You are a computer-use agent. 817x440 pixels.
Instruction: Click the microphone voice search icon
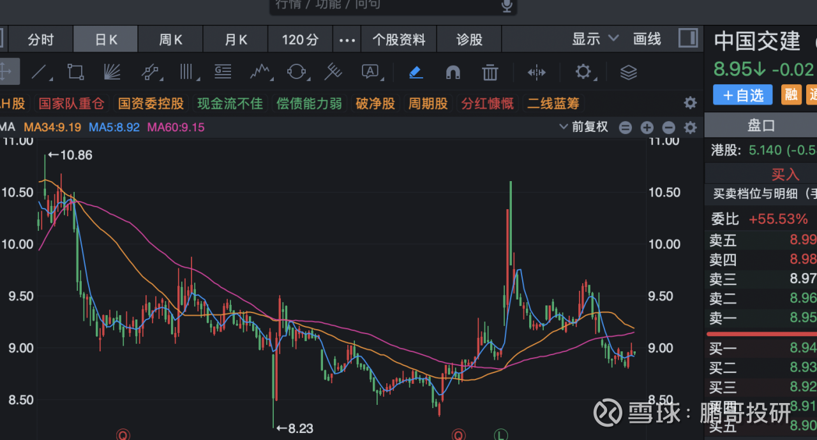(507, 6)
